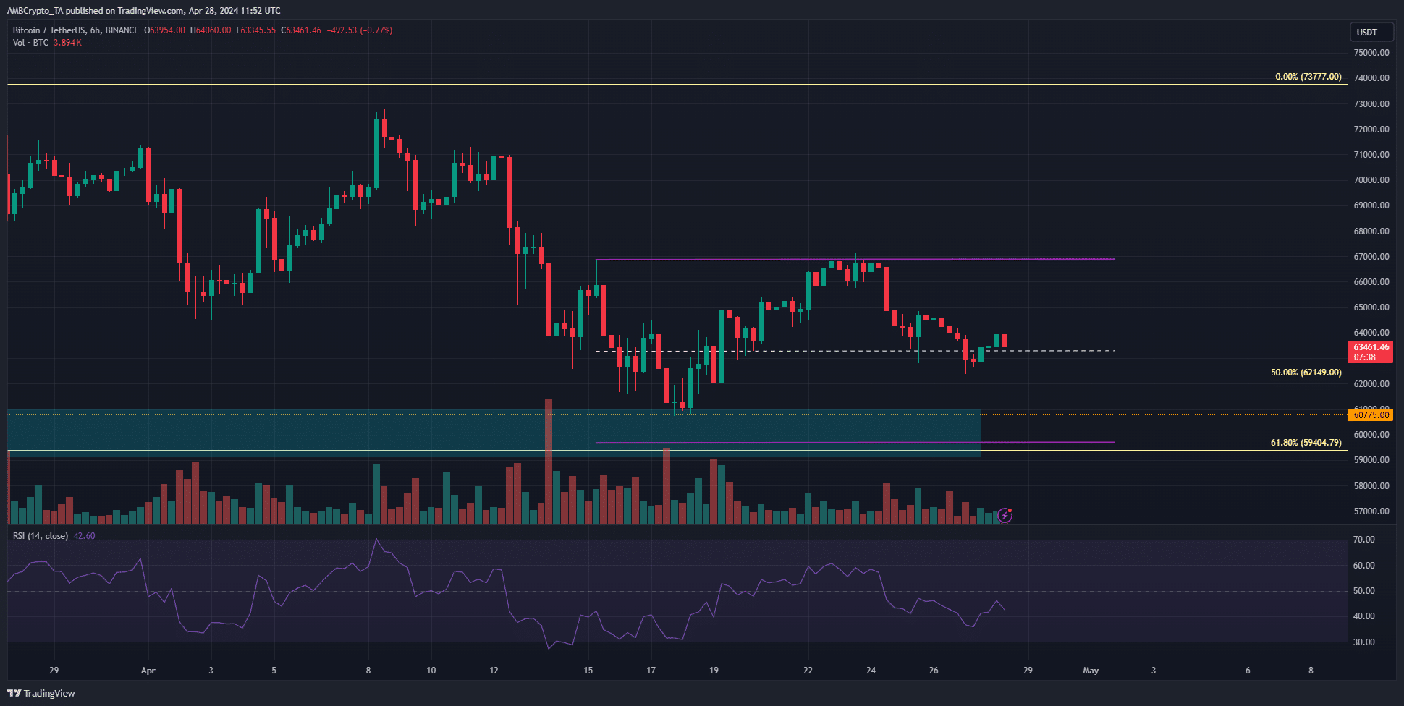
Task: Select the 0.00% (73777.00) Fibonacci label
Action: (x=1308, y=77)
